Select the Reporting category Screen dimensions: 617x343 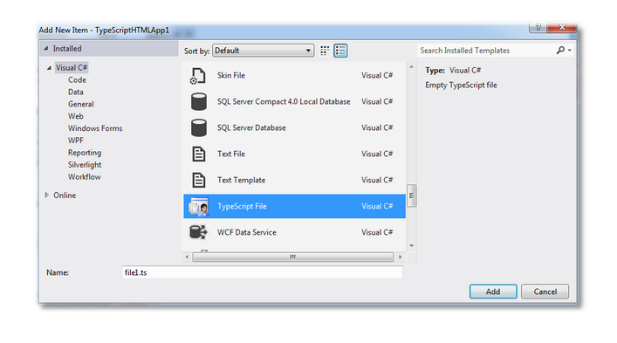(85, 153)
